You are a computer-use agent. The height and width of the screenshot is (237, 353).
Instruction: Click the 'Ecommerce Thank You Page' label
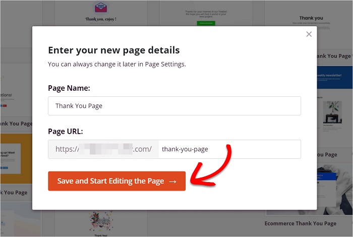click(301, 223)
